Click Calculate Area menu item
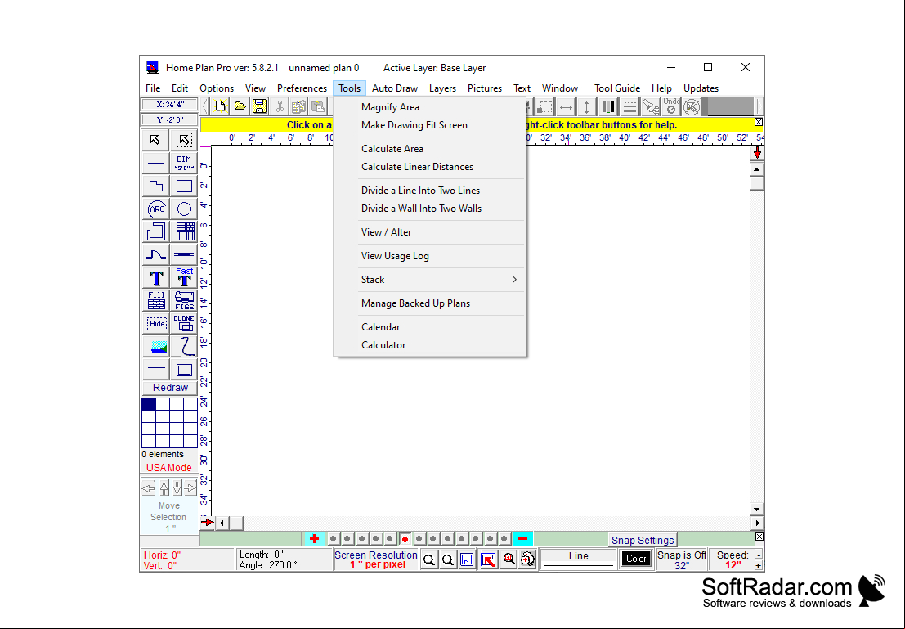Screen dimensions: 905x629 point(392,148)
